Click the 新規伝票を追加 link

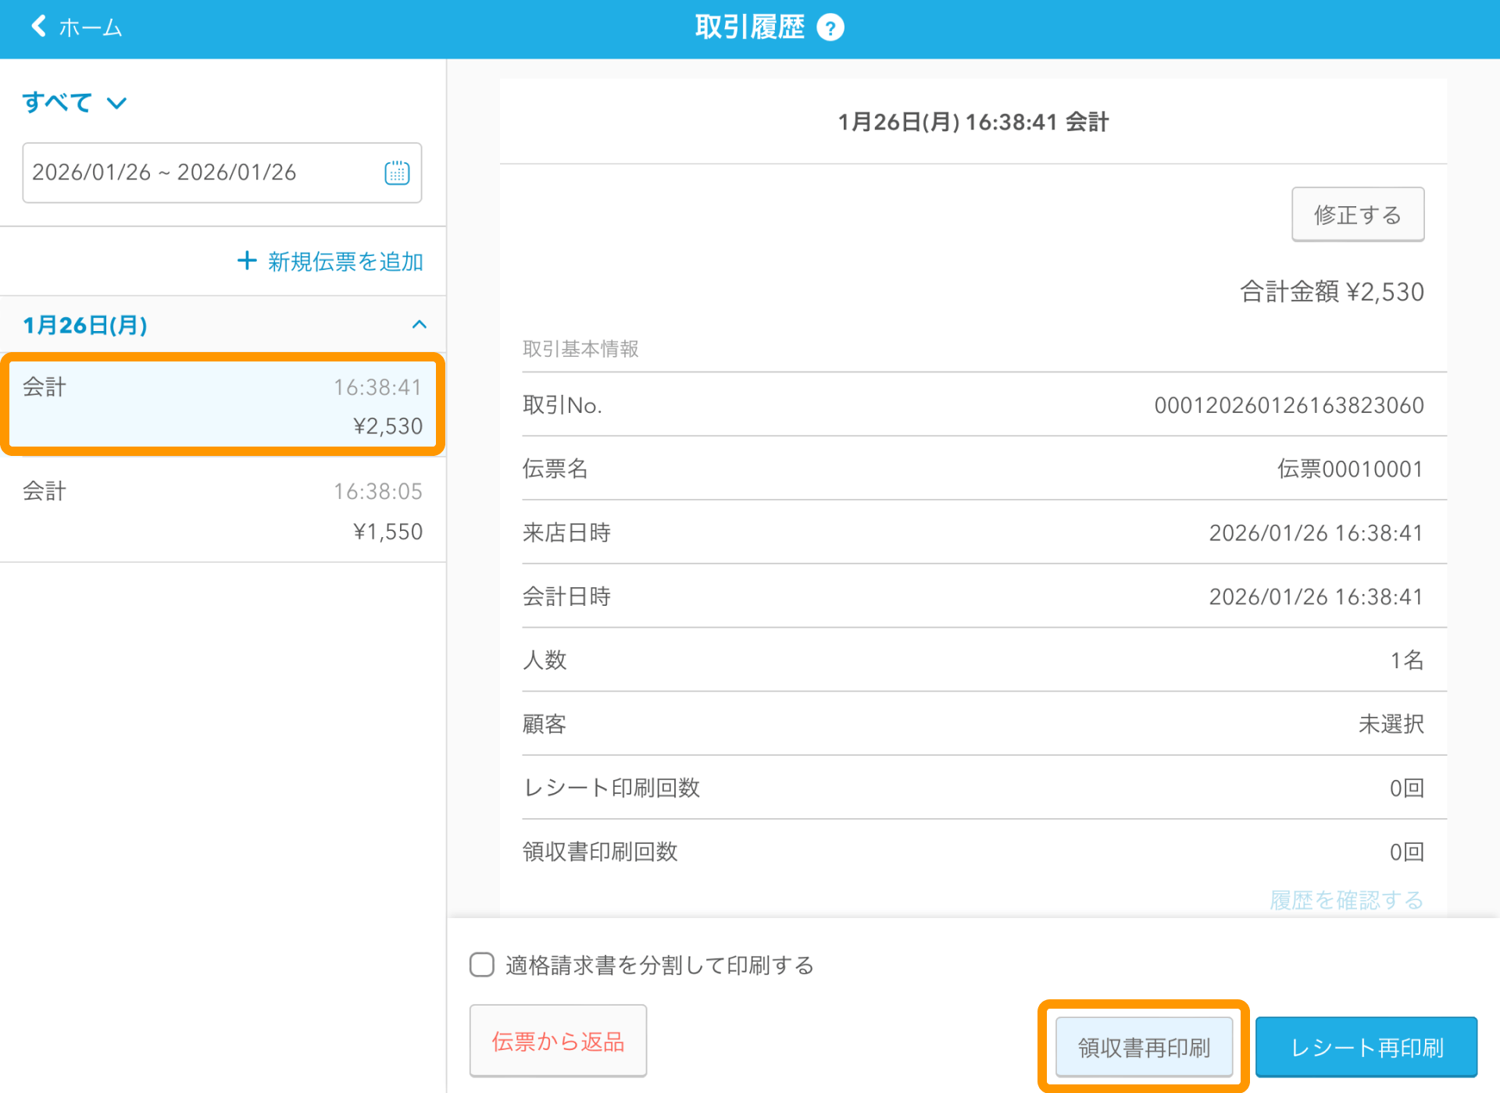pyautogui.click(x=345, y=262)
